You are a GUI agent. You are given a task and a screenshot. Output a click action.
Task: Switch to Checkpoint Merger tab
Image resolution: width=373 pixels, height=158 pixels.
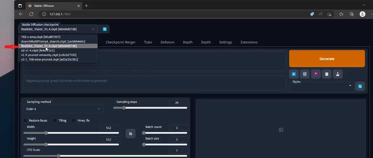121,42
